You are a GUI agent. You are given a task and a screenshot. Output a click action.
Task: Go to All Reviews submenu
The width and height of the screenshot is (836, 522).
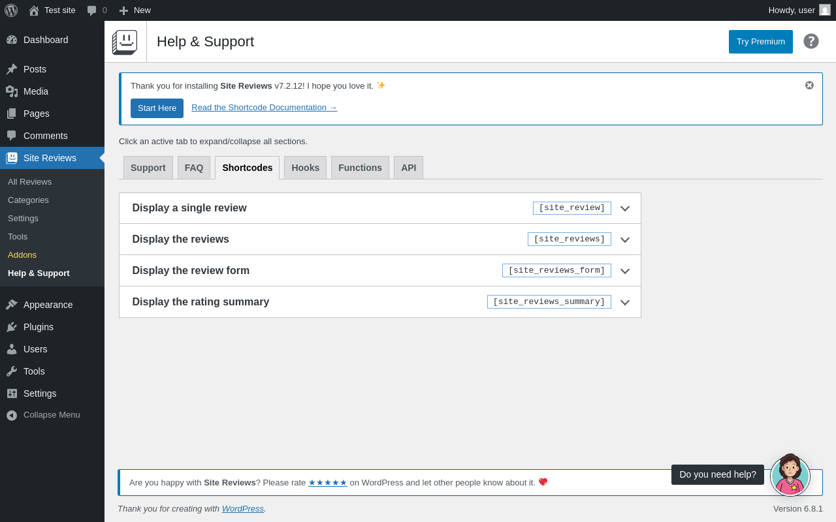(29, 181)
